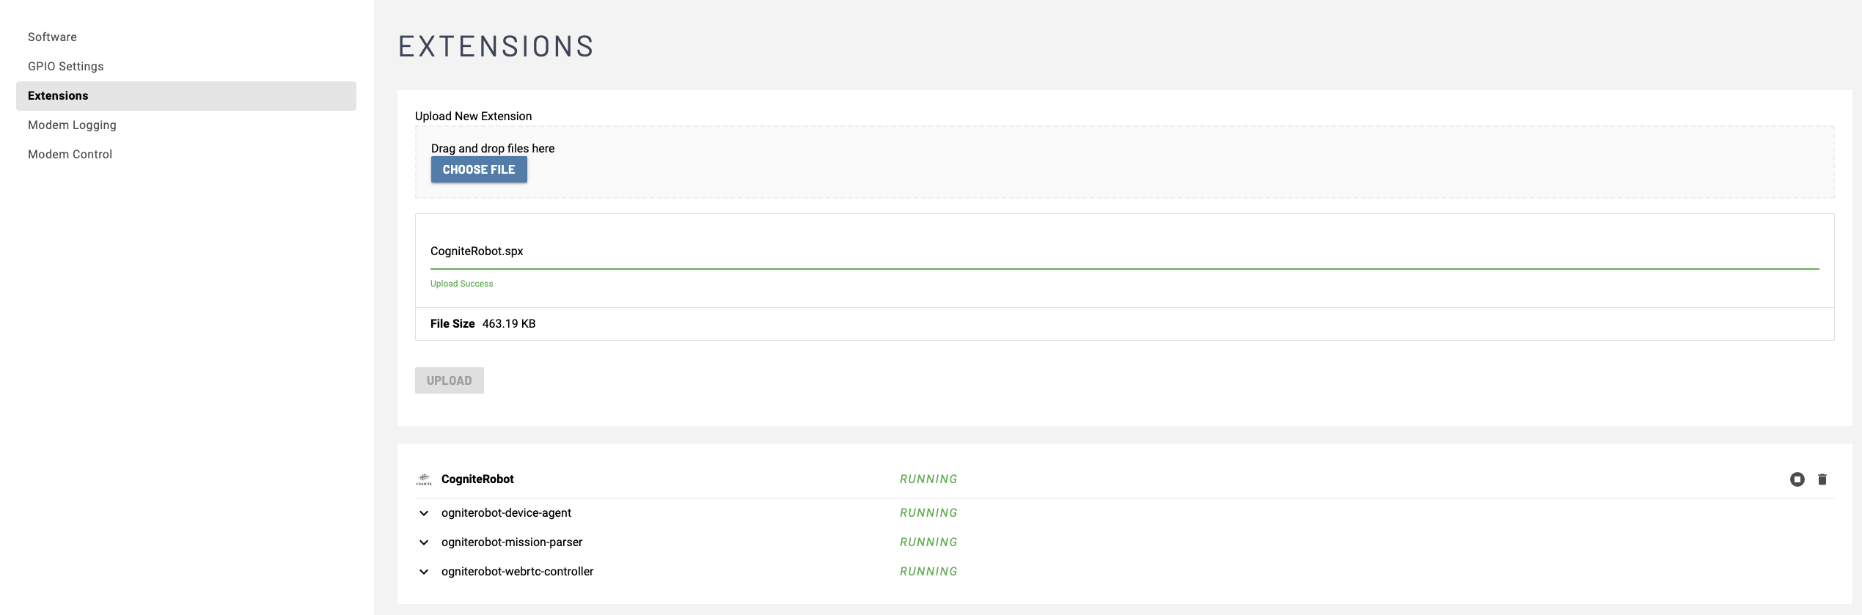Click the CogniteRobot extension name
1862x615 pixels.
click(x=477, y=479)
